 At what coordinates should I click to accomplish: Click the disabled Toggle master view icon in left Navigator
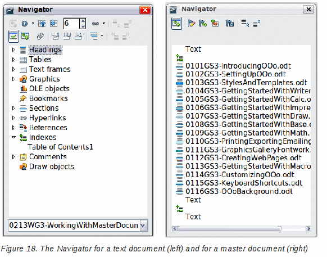[13, 24]
